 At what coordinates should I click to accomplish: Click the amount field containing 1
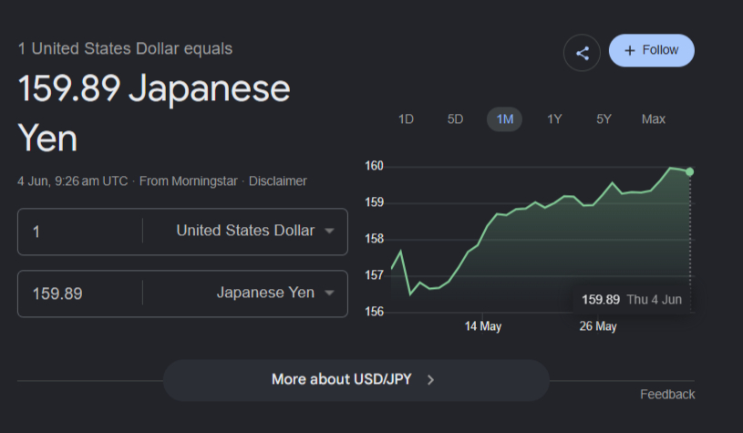coord(80,232)
